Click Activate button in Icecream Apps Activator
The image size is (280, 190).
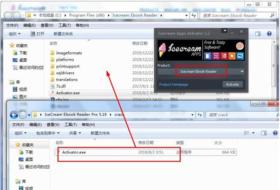[233, 84]
